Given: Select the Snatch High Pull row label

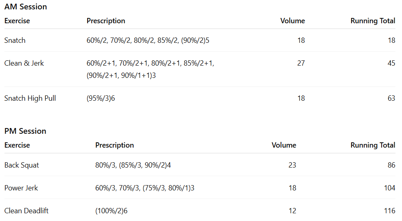Looking at the screenshot, I should [x=30, y=98].
